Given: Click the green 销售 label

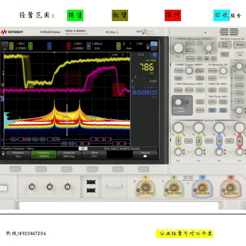Looking at the screenshot, I should point(75,15).
